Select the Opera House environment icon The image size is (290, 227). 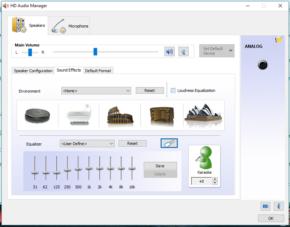(203, 115)
